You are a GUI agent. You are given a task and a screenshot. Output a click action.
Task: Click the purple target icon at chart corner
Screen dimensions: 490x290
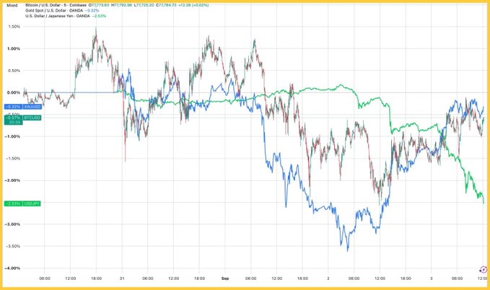pos(483,269)
